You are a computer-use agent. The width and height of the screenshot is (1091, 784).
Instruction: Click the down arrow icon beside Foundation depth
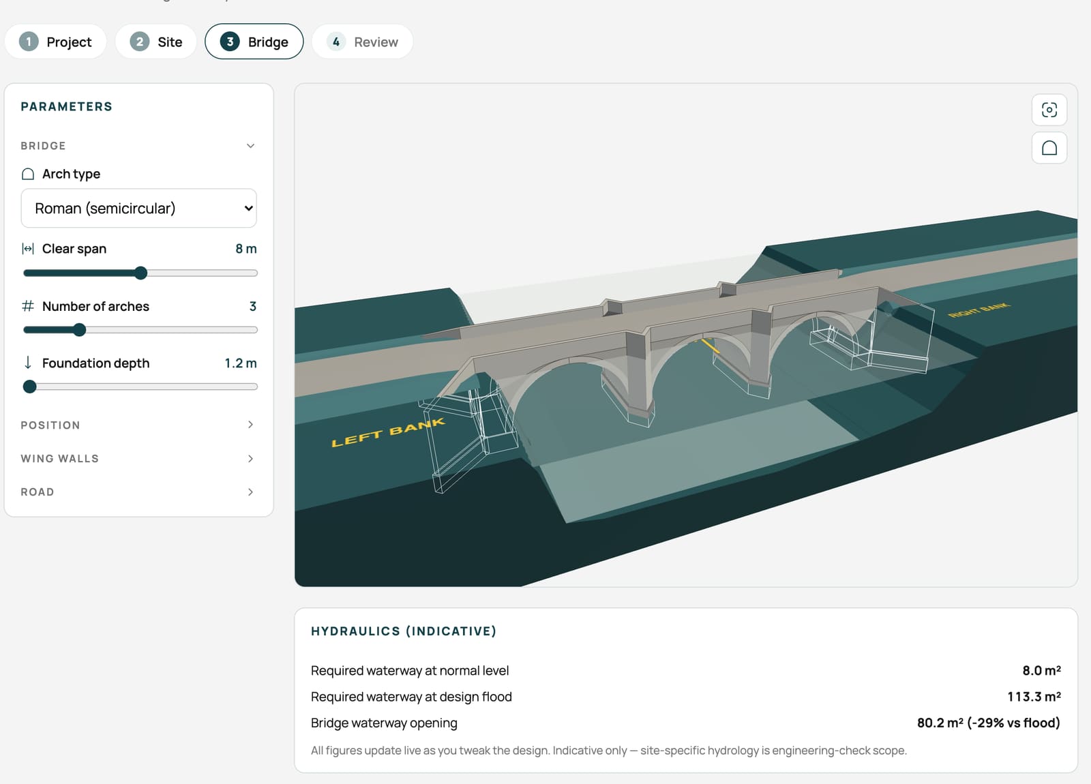[x=28, y=363]
